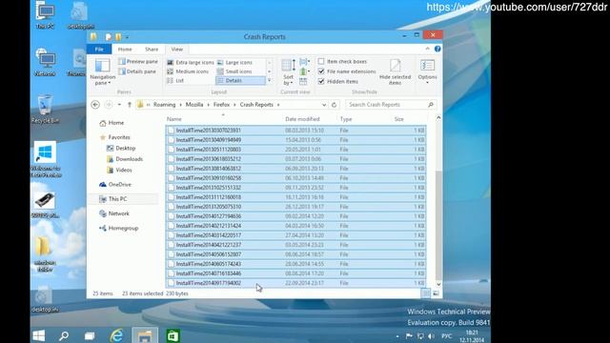The height and width of the screenshot is (343, 610).
Task: Open recent locations dropdown beside Forward arrow
Action: pos(119,105)
